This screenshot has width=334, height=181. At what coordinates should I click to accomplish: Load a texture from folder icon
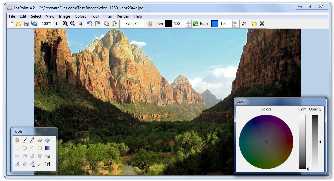coord(254,24)
